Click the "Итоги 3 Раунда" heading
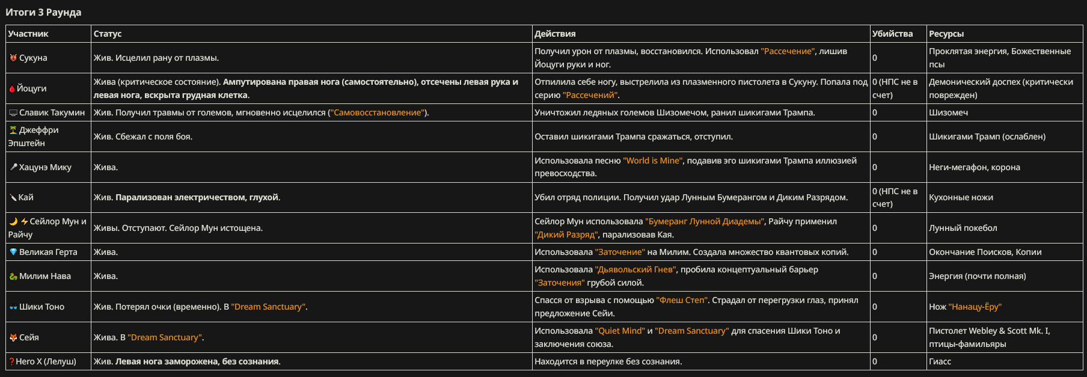 pos(43,12)
